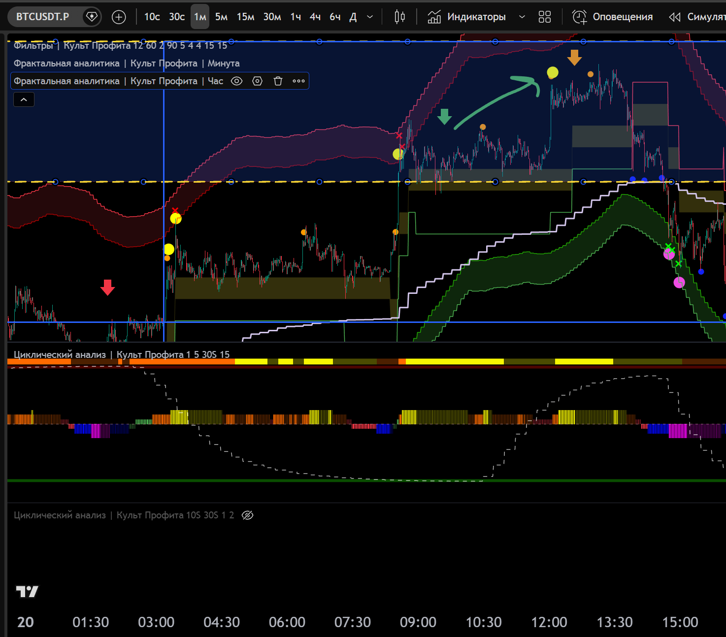Click the BTCUSDT.P symbol search button
This screenshot has height=637, width=726.
coord(43,17)
